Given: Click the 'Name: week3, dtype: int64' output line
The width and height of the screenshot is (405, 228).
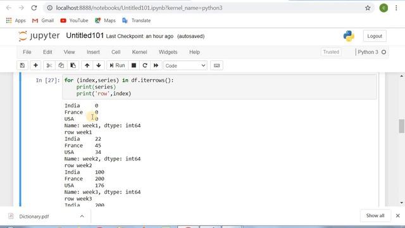Looking at the screenshot, I should pos(103,192).
